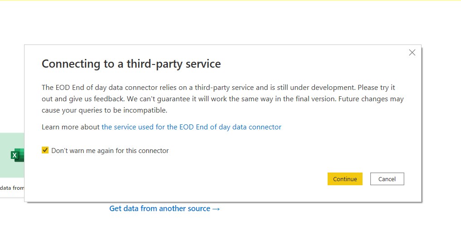Click the EOD connector warning paragraph
Image resolution: width=461 pixels, height=232 pixels.
coord(223,99)
